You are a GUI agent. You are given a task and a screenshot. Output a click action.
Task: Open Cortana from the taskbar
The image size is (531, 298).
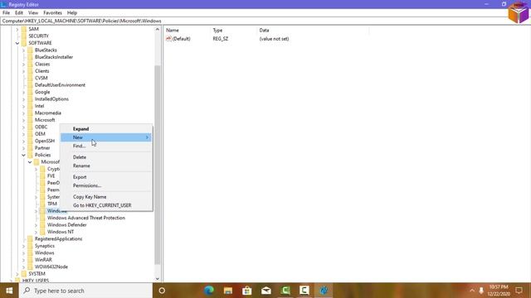(162, 291)
